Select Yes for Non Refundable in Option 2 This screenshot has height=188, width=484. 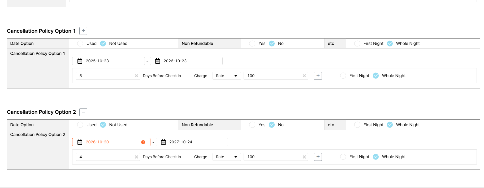(x=252, y=125)
